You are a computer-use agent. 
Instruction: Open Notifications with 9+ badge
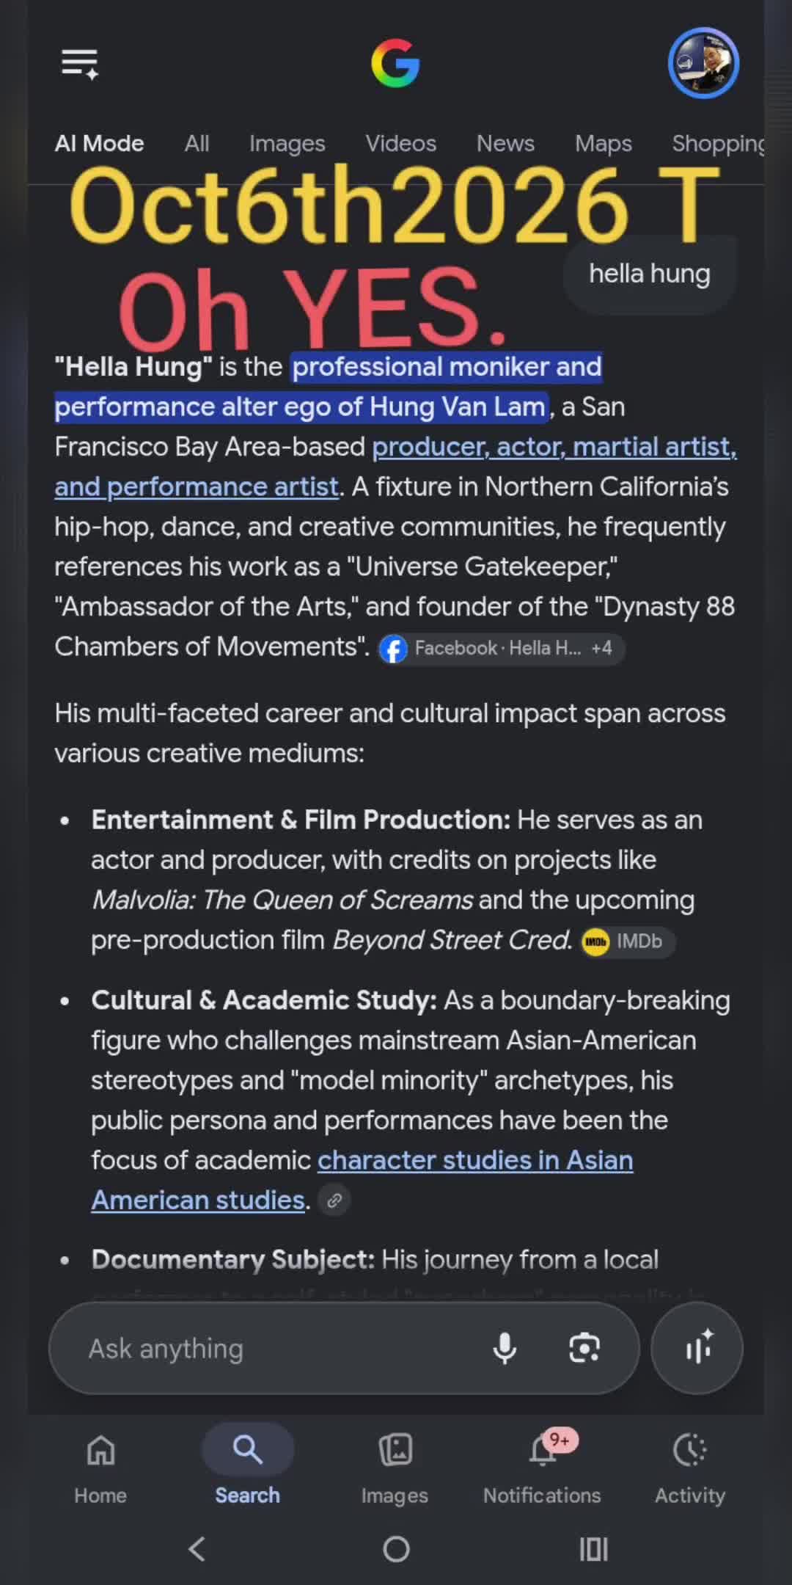542,1469
